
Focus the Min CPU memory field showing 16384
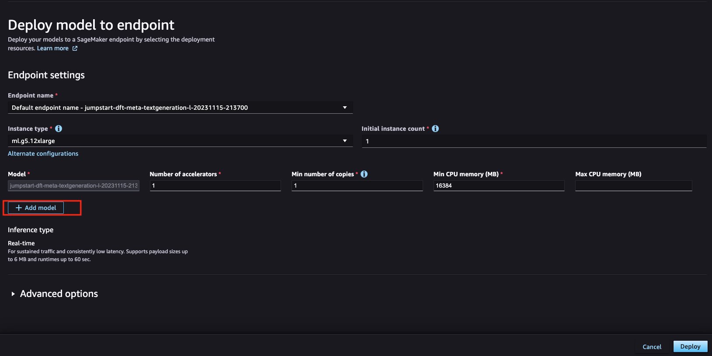[x=499, y=185]
